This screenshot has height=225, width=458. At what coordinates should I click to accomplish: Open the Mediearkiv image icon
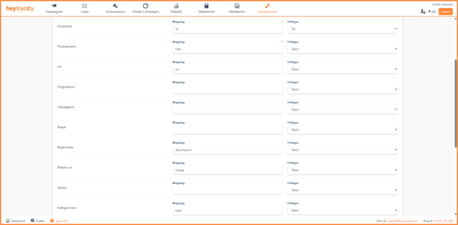pos(237,6)
